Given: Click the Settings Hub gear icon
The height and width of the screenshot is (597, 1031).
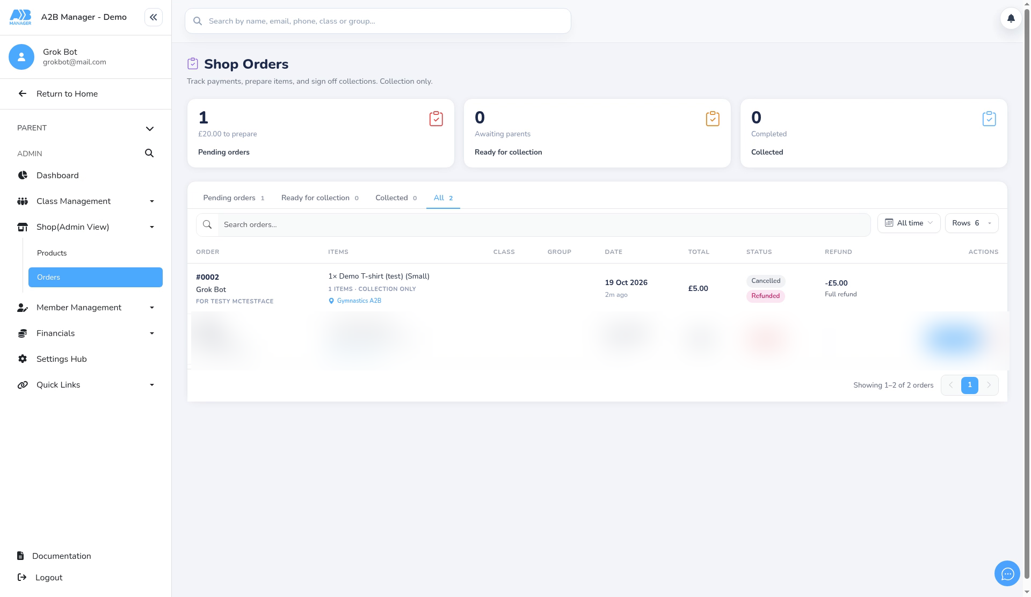Looking at the screenshot, I should point(23,359).
